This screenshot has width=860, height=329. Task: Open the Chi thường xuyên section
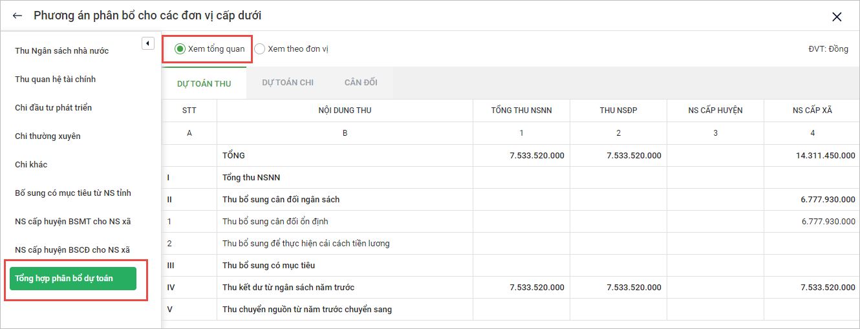coord(48,136)
